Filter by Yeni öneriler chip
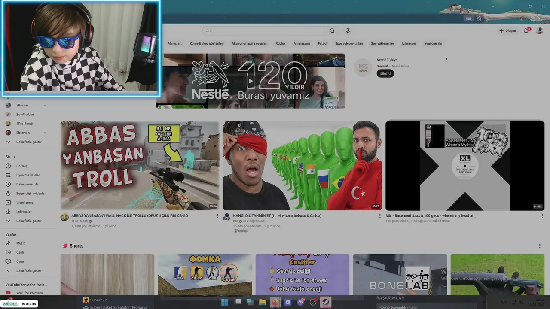 pyautogui.click(x=433, y=43)
